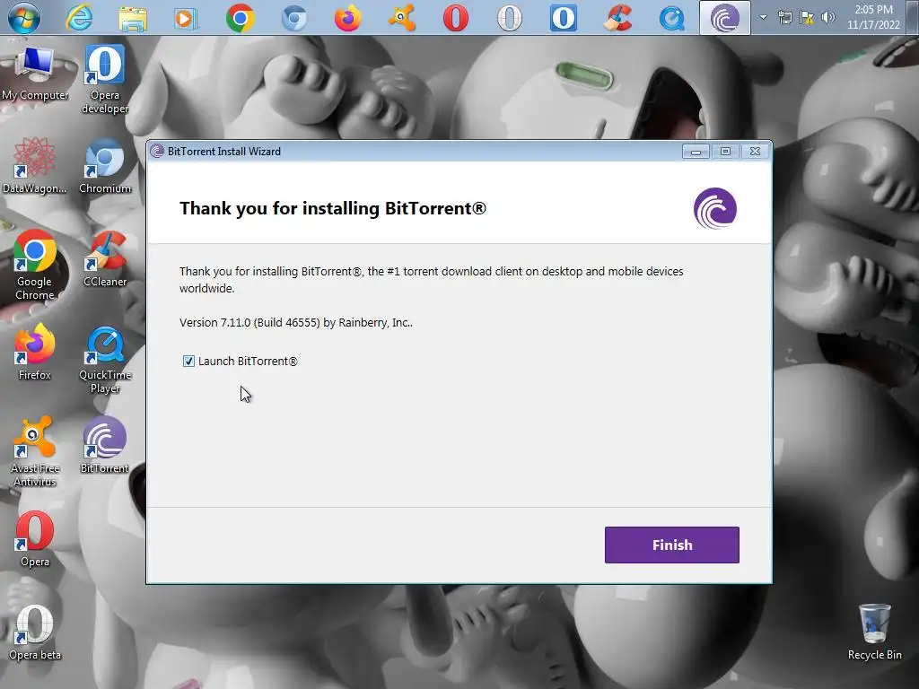919x689 pixels.
Task: Select the active BitTorrent taskbar button
Action: pyautogui.click(x=725, y=18)
